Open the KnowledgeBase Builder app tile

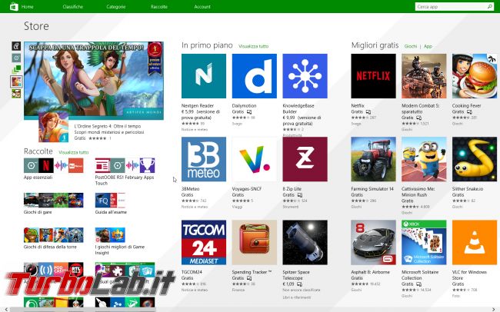[305, 76]
